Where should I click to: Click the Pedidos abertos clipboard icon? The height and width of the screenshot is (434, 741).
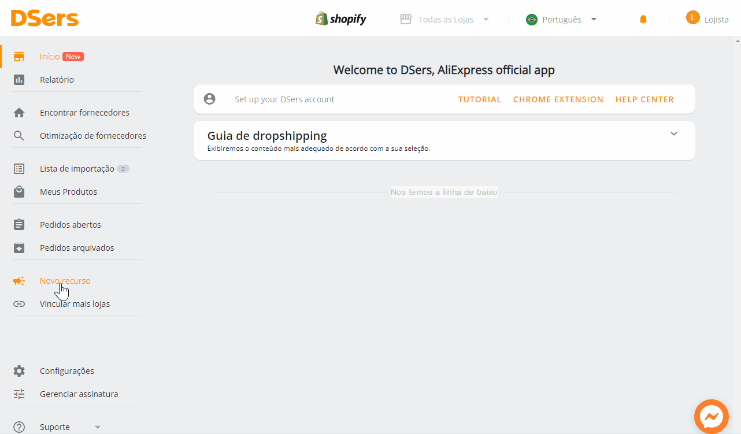19,225
